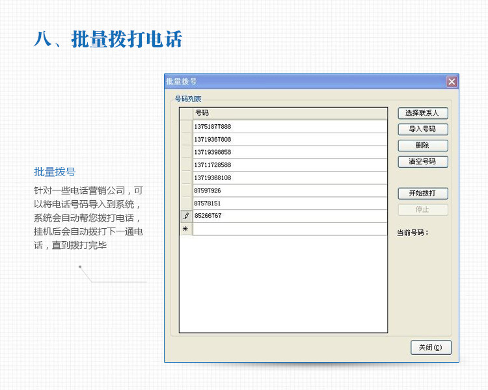
Task: Start dialing with the 开始拨打 button
Action: (x=423, y=194)
